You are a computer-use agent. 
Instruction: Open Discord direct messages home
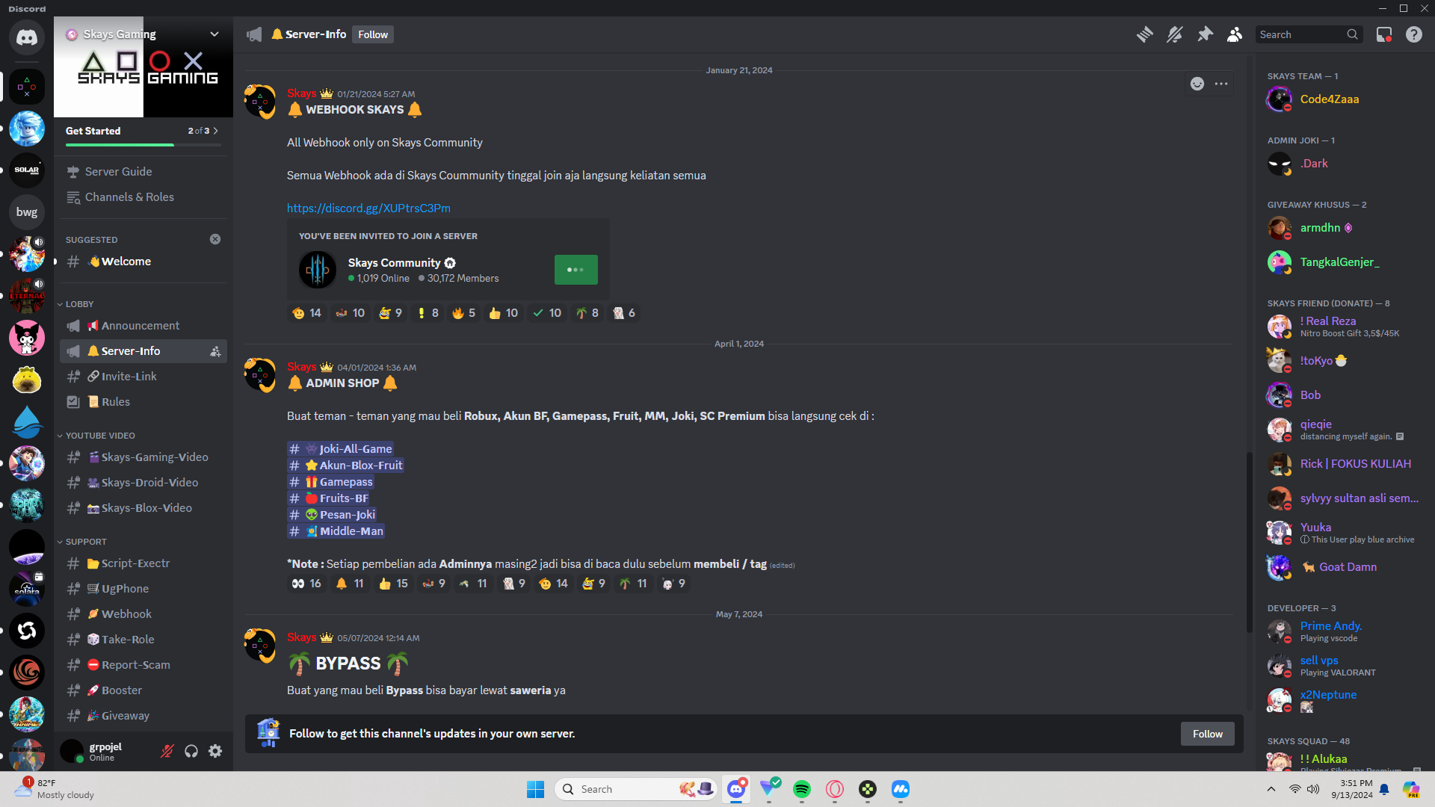pyautogui.click(x=27, y=37)
